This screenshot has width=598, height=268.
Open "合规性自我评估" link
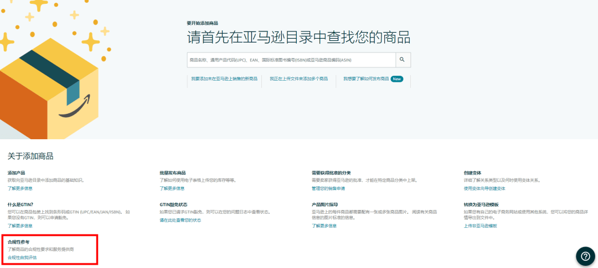tap(22, 258)
